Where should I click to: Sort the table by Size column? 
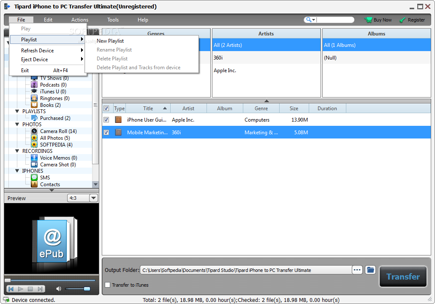pos(294,108)
